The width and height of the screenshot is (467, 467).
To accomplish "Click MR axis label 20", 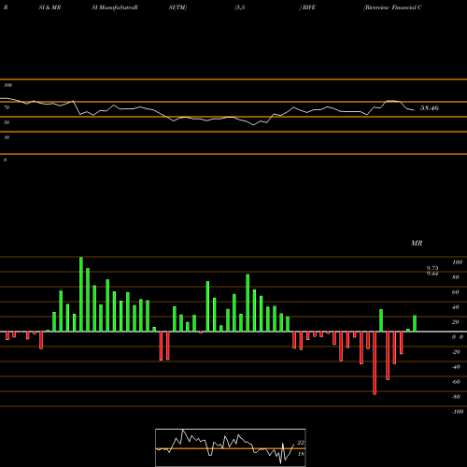I will 456,322.
